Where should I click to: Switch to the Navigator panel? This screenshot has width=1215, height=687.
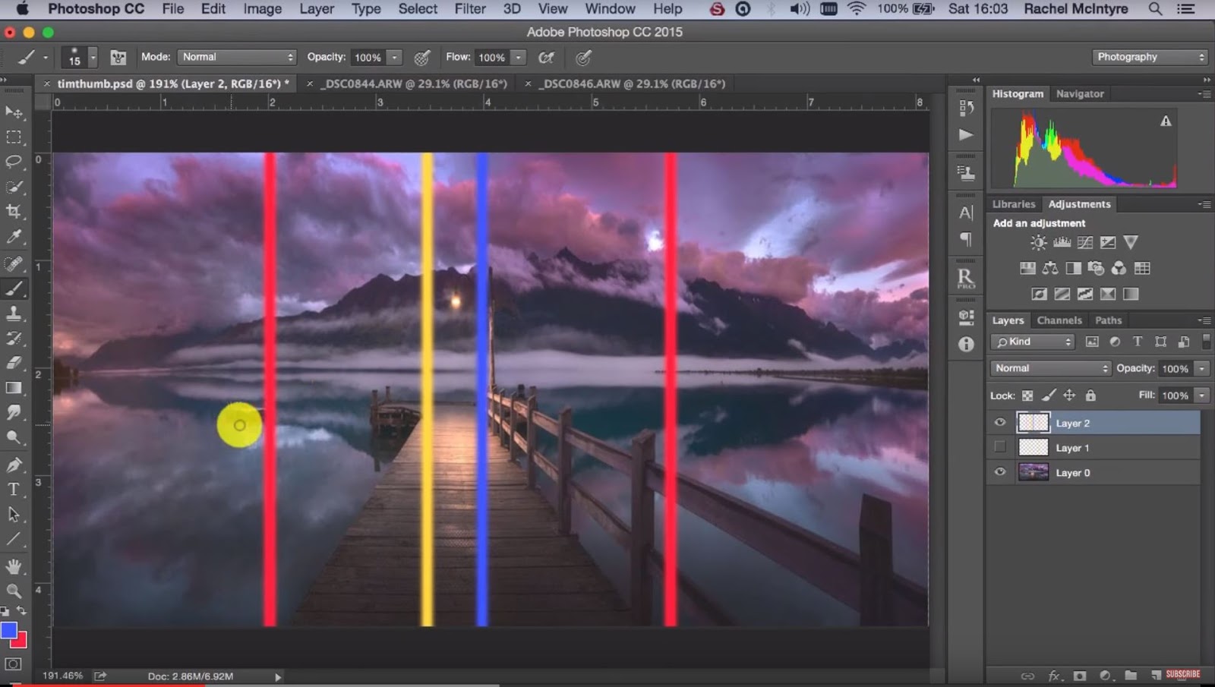click(1080, 93)
